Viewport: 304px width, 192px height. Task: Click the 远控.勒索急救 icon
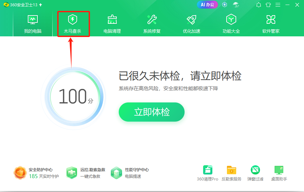pyautogui.click(x=71, y=173)
